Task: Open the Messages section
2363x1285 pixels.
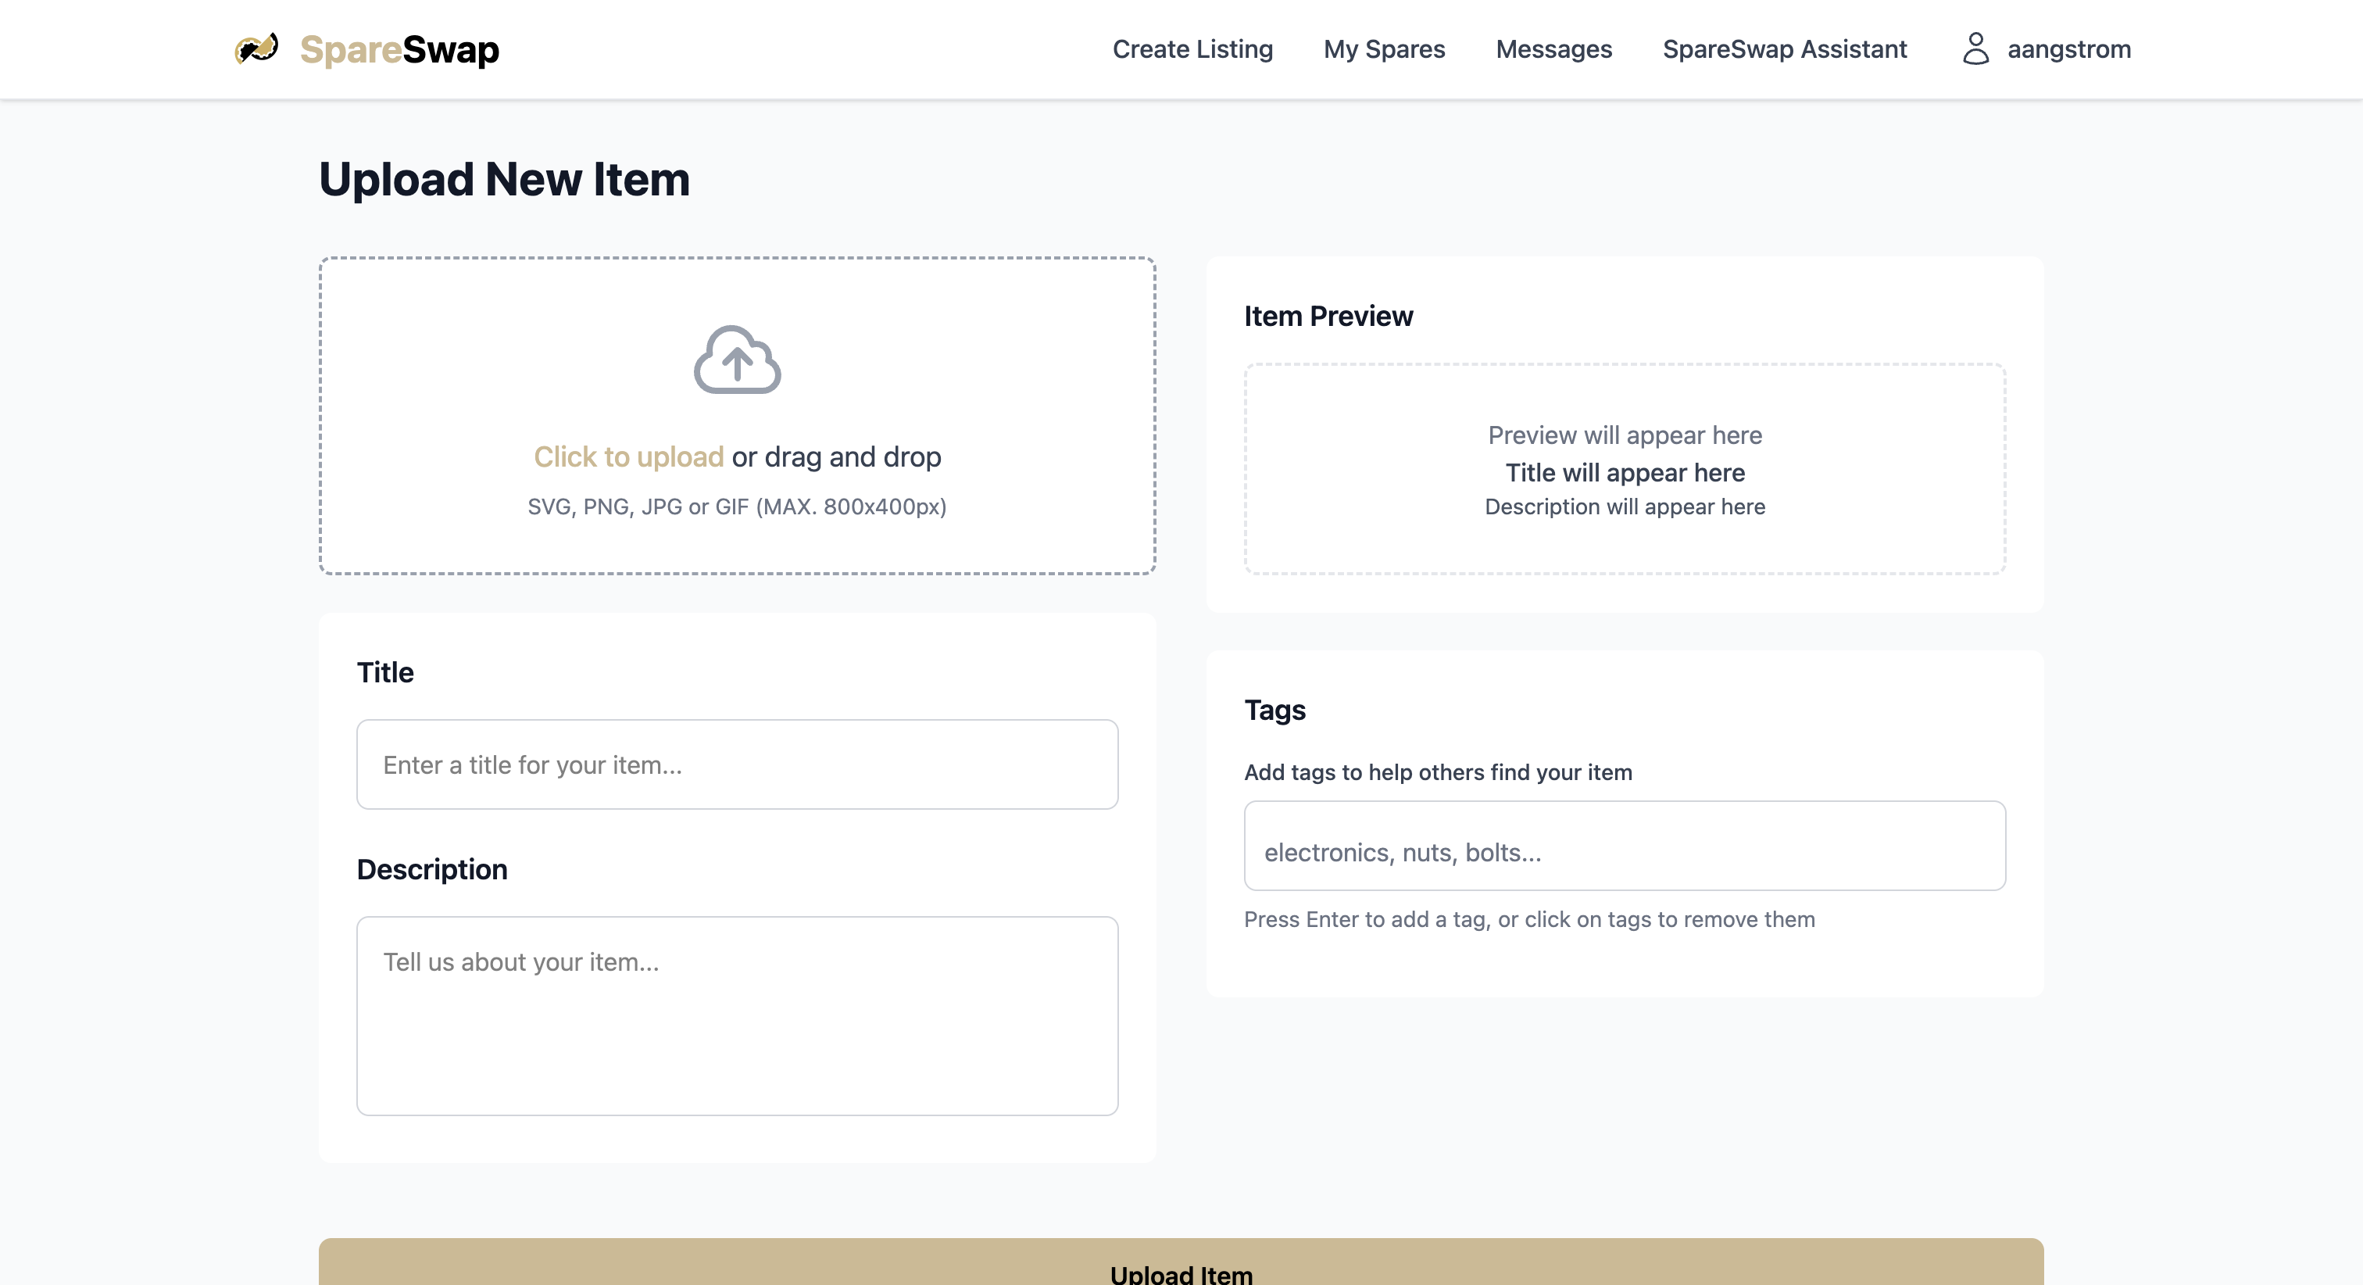Action: coord(1553,48)
